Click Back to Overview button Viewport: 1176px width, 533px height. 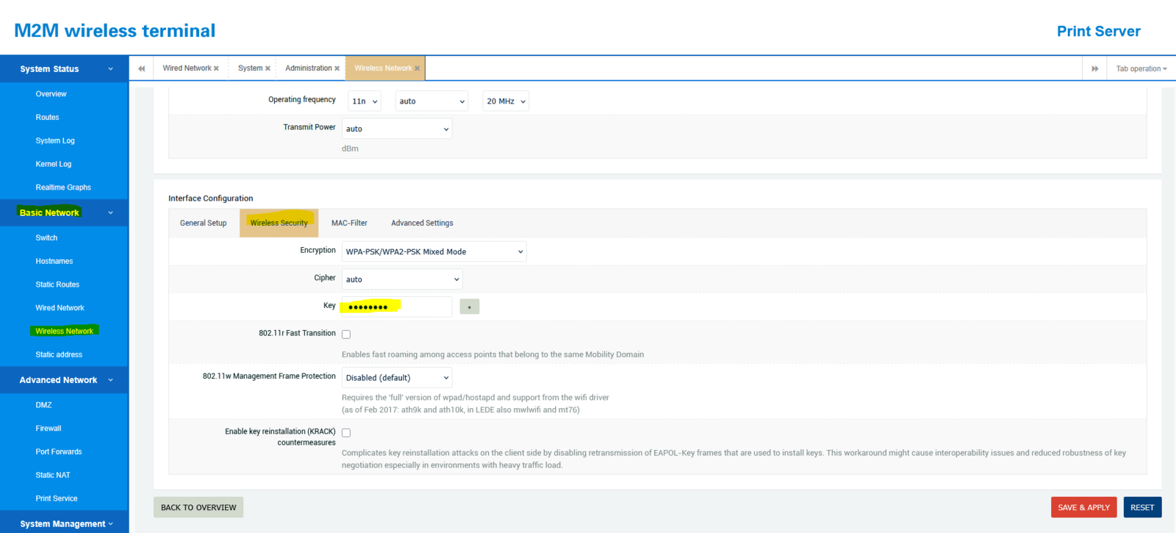point(198,507)
